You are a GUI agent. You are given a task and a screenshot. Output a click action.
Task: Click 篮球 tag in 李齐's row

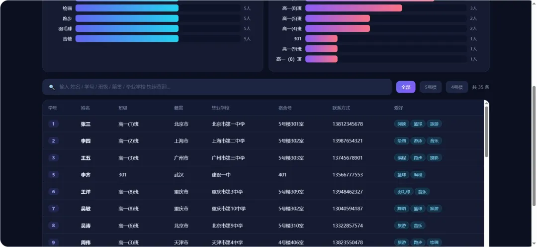402,175
